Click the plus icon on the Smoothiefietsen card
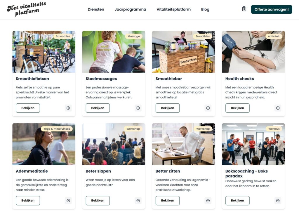Image resolution: width=299 pixels, height=212 pixels. tap(68, 108)
